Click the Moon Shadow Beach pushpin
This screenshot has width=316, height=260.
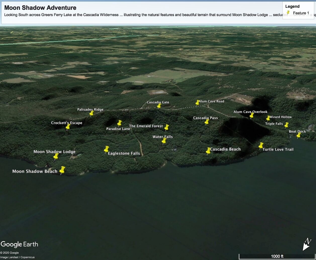pos(62,170)
